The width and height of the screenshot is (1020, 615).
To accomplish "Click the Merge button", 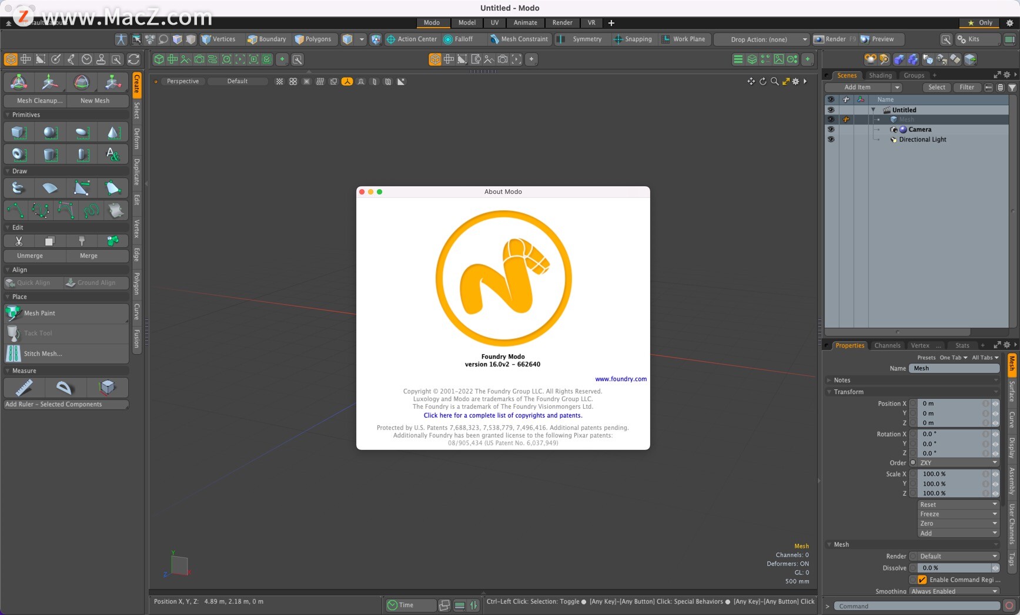I will pos(98,256).
